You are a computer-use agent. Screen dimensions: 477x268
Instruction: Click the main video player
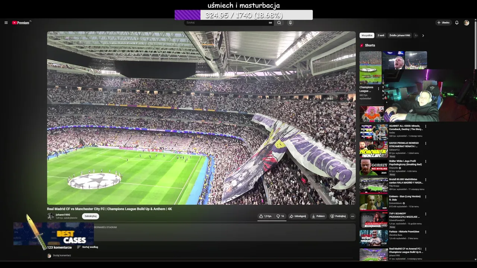(201, 118)
